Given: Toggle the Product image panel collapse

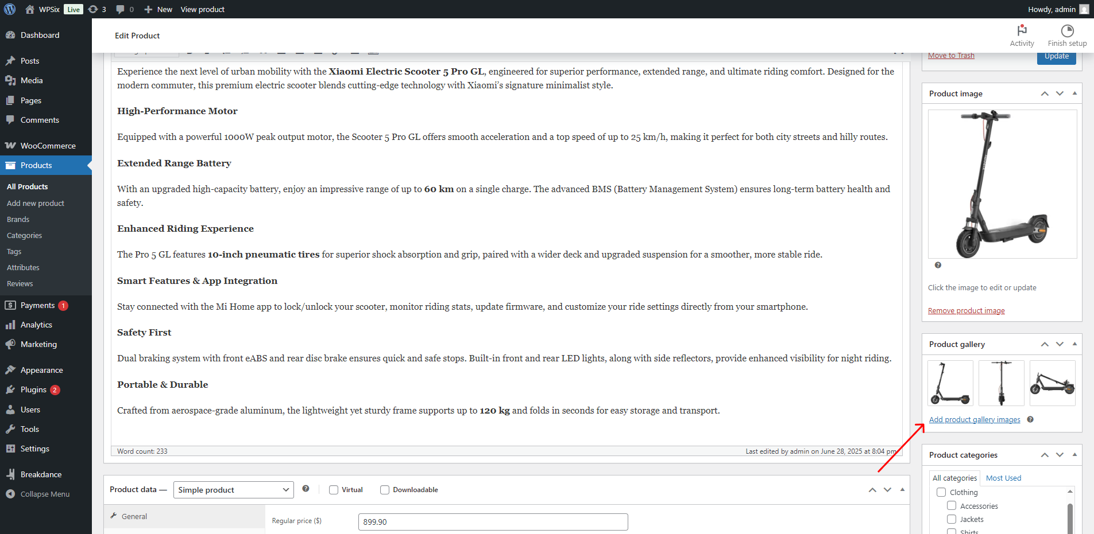Looking at the screenshot, I should (x=1074, y=93).
